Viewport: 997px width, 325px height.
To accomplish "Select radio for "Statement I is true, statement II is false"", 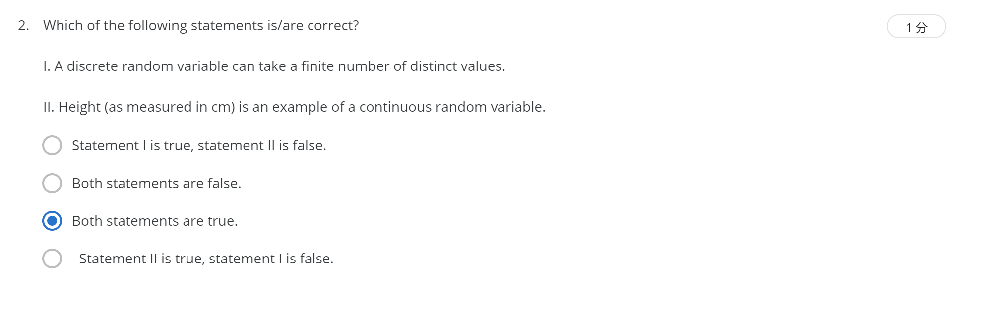I will coord(52,145).
